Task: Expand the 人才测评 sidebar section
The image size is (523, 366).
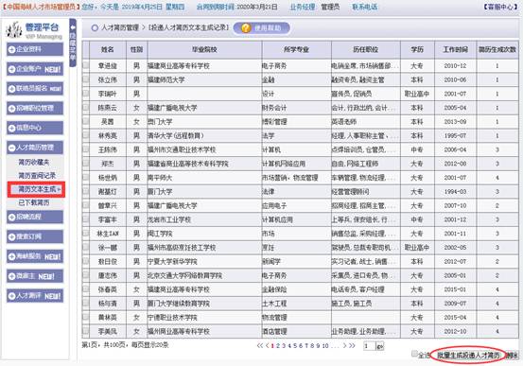Action: coord(35,296)
